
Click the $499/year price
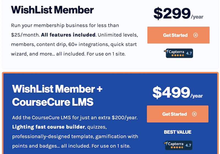point(178,93)
